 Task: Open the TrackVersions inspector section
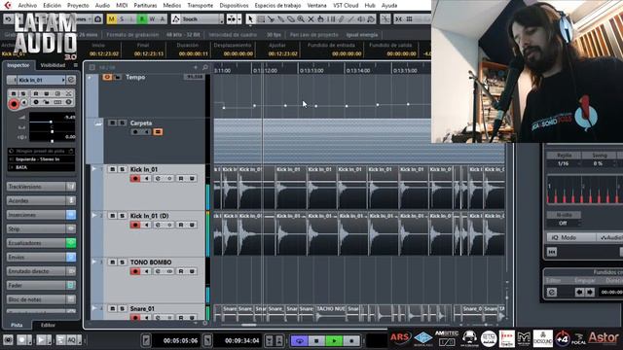click(x=41, y=187)
